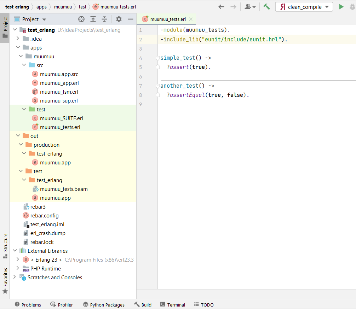Collapse all nodes in the Project tree

point(104,19)
